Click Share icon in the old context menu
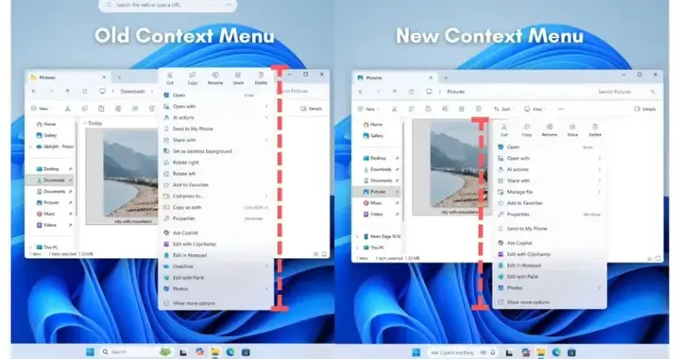 pos(238,75)
